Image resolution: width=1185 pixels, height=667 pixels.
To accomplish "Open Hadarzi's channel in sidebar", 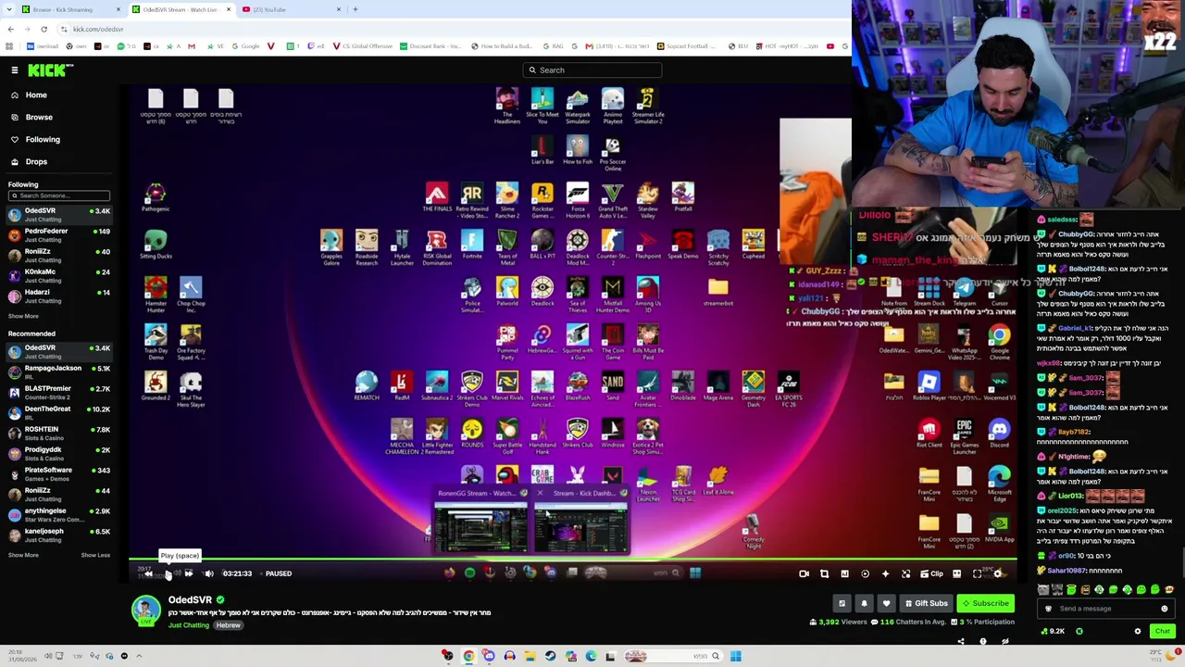I will 59,296.
